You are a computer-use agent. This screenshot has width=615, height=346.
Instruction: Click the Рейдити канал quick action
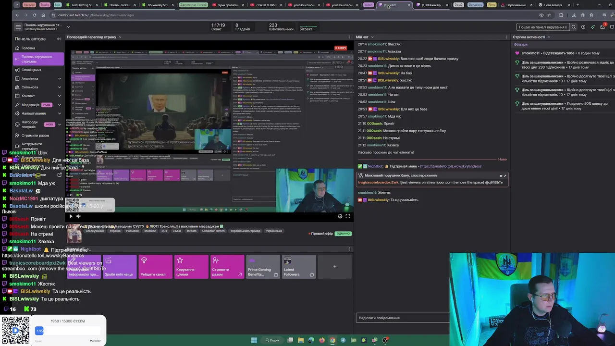(155, 267)
